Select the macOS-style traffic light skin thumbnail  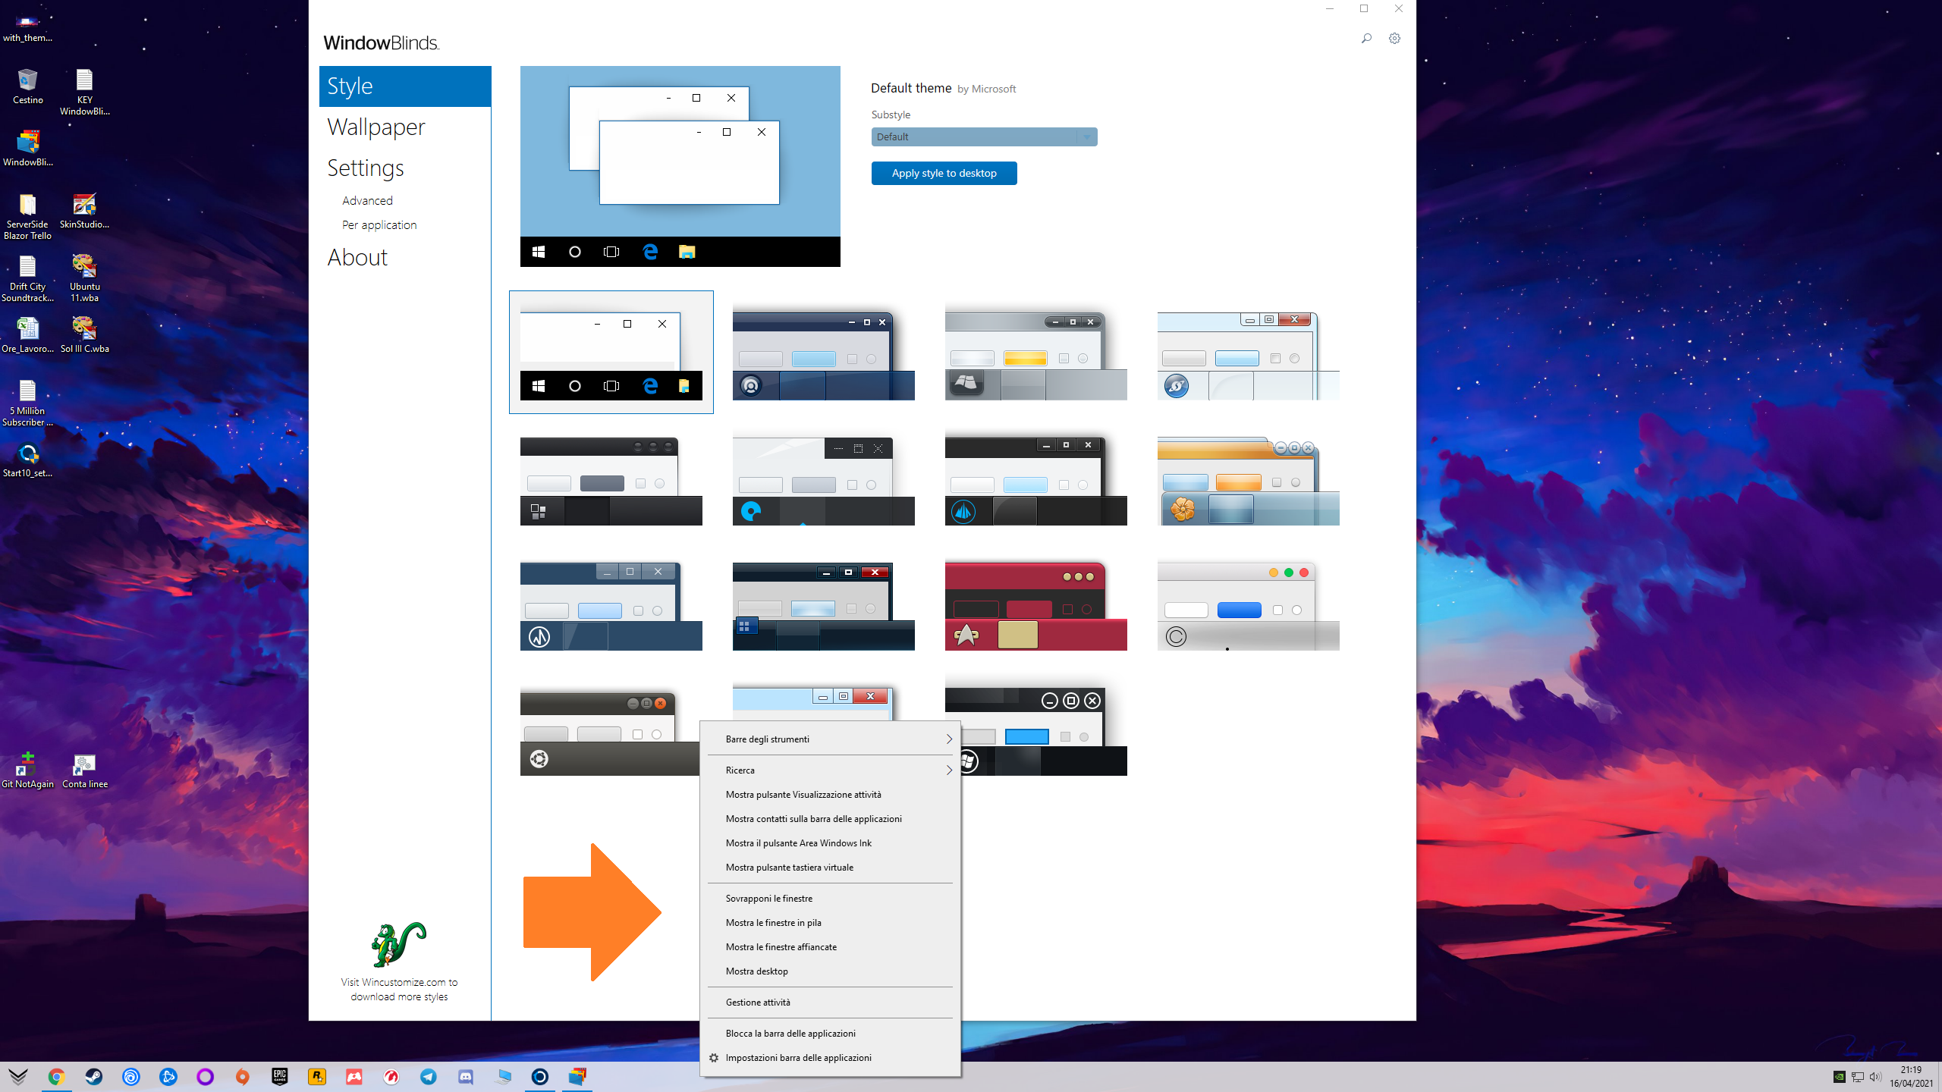[x=1248, y=606]
